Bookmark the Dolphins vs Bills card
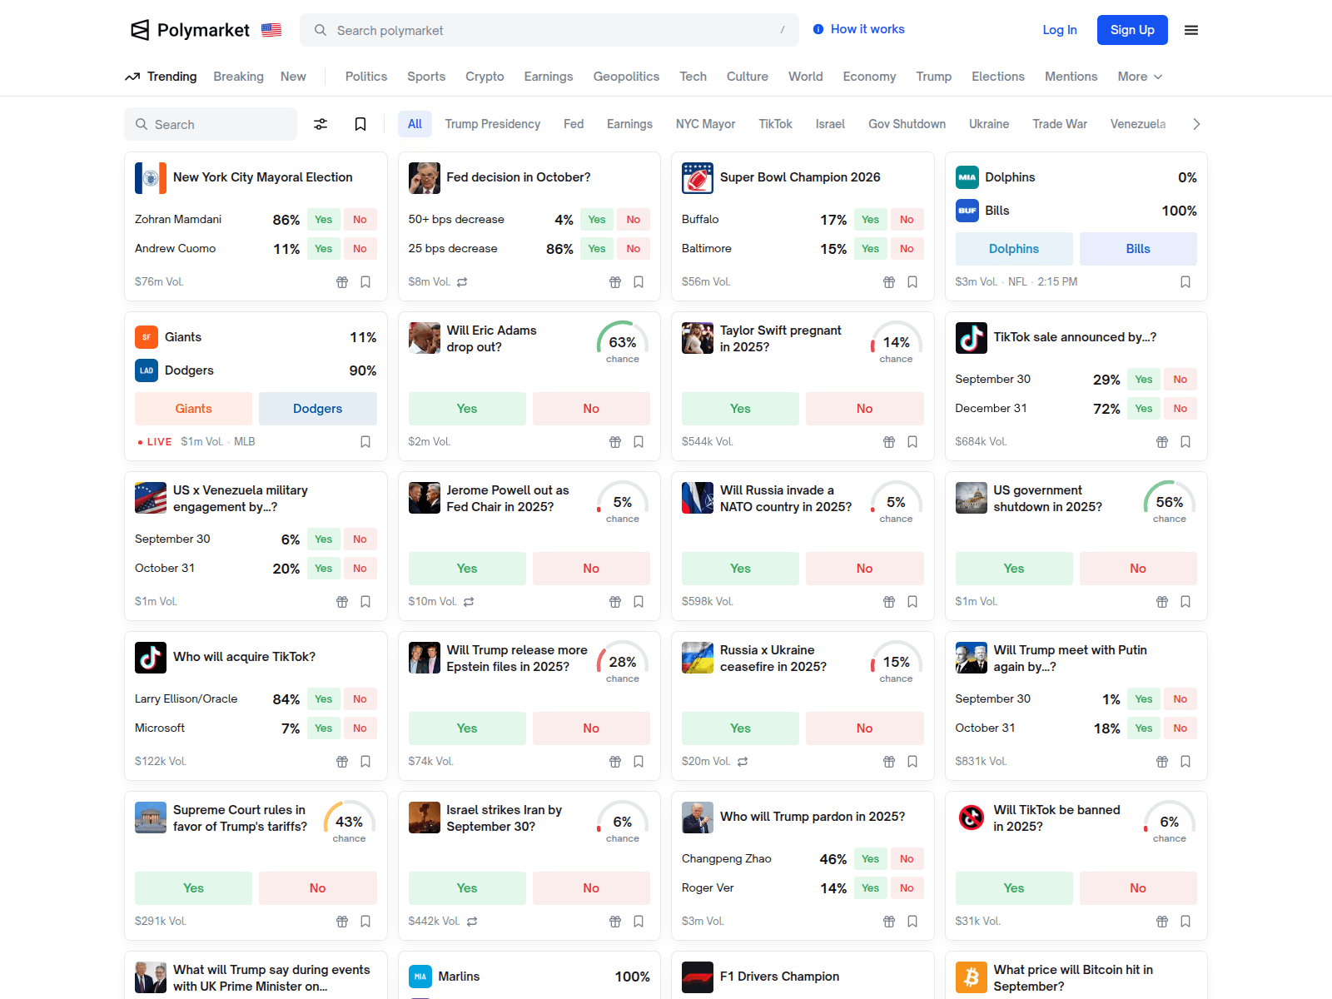The image size is (1332, 999). (1185, 282)
